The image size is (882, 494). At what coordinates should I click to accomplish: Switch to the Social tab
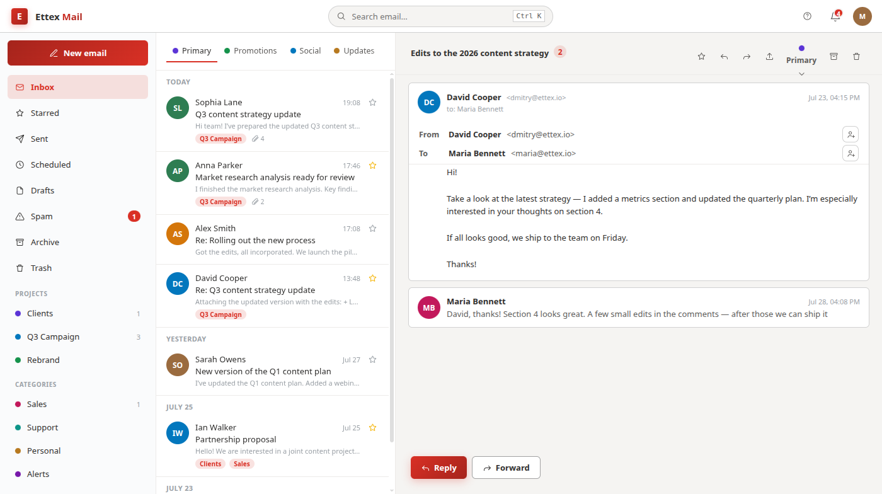coord(306,51)
